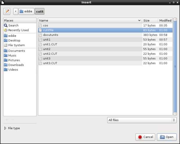Image resolution: width=180 pixels, height=144 pixels.
Task: Click the Cancel button
Action: click(145, 137)
